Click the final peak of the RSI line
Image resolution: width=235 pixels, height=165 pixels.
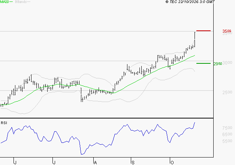pyautogui.click(x=195, y=122)
